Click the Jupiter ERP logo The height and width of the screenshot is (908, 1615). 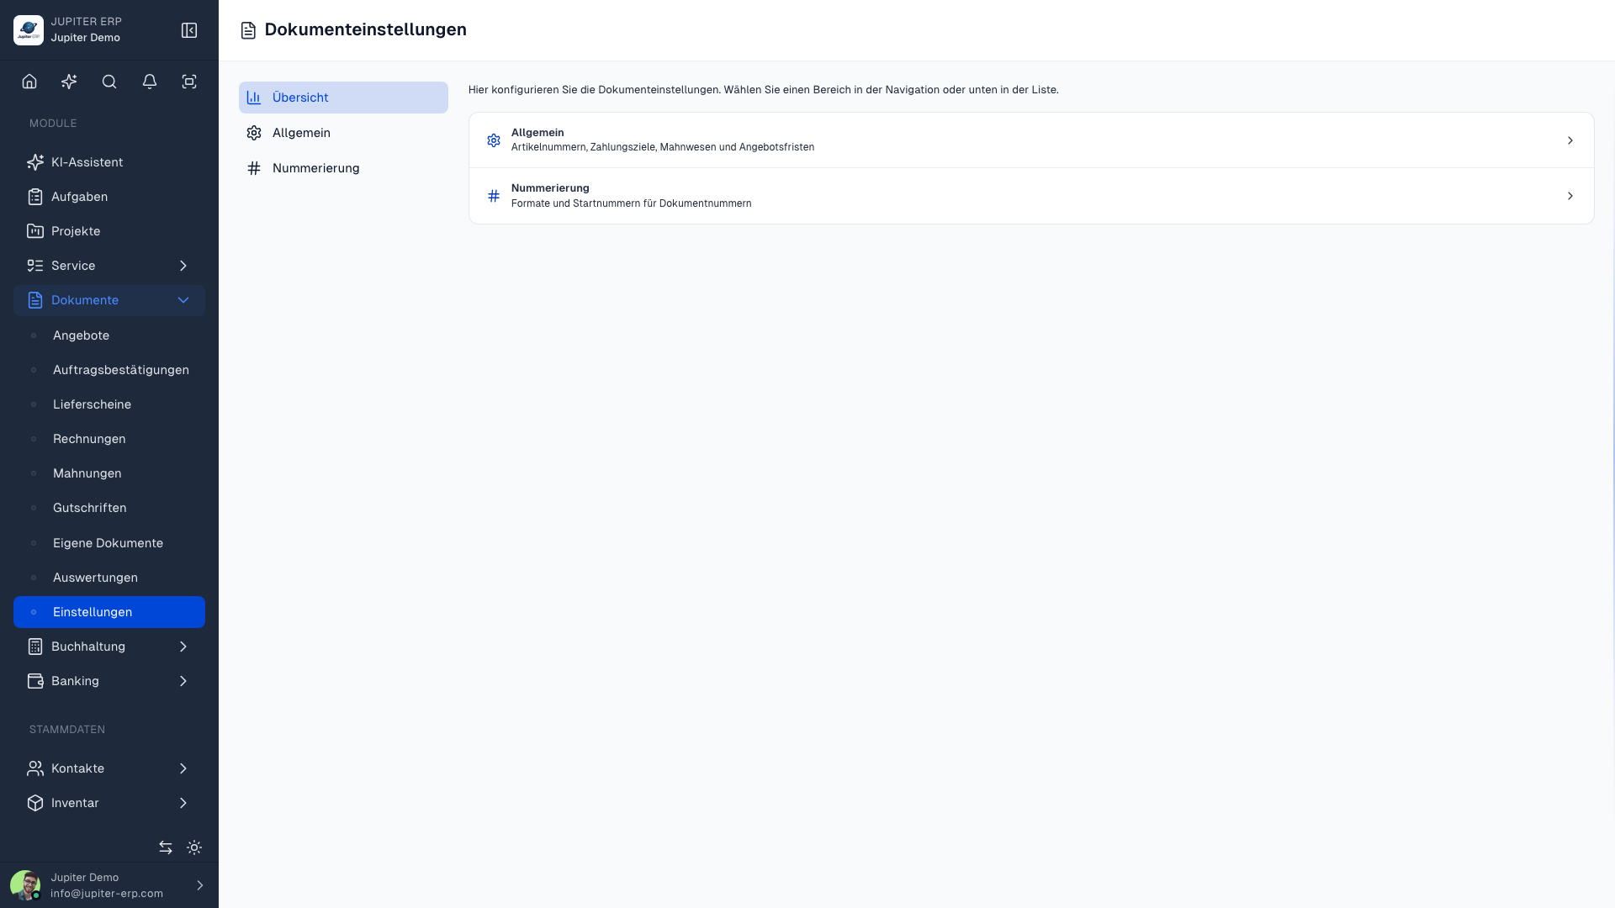coord(29,30)
